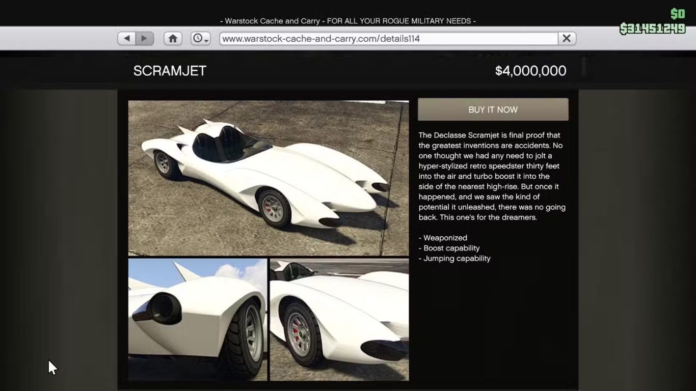Go forward using the right arrow button

click(x=145, y=39)
